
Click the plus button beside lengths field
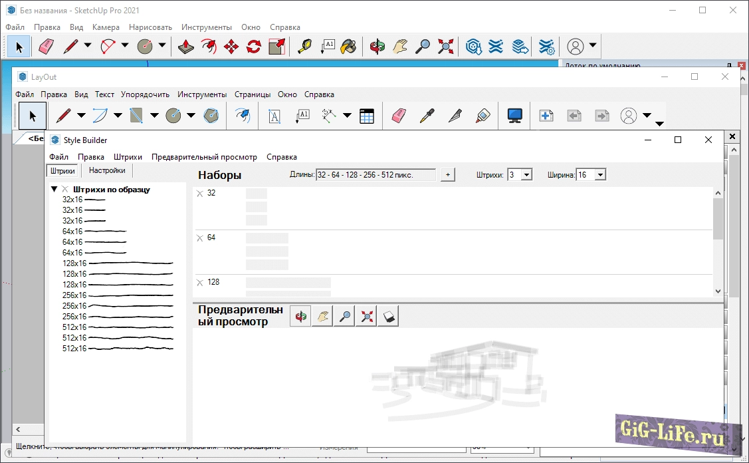[x=447, y=175]
